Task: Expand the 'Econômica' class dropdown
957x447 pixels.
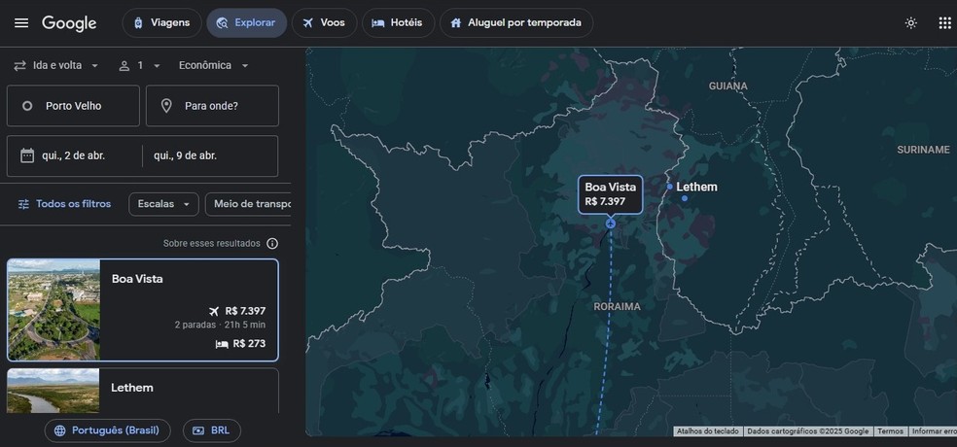Action: 214,65
